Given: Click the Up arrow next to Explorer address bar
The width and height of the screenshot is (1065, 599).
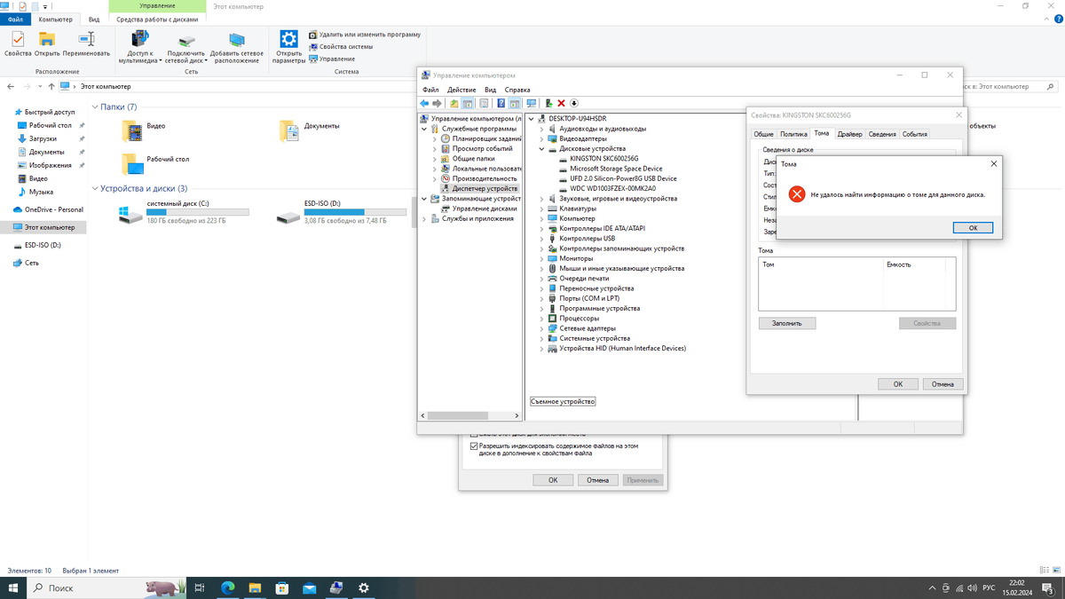Looking at the screenshot, I should pos(51,86).
